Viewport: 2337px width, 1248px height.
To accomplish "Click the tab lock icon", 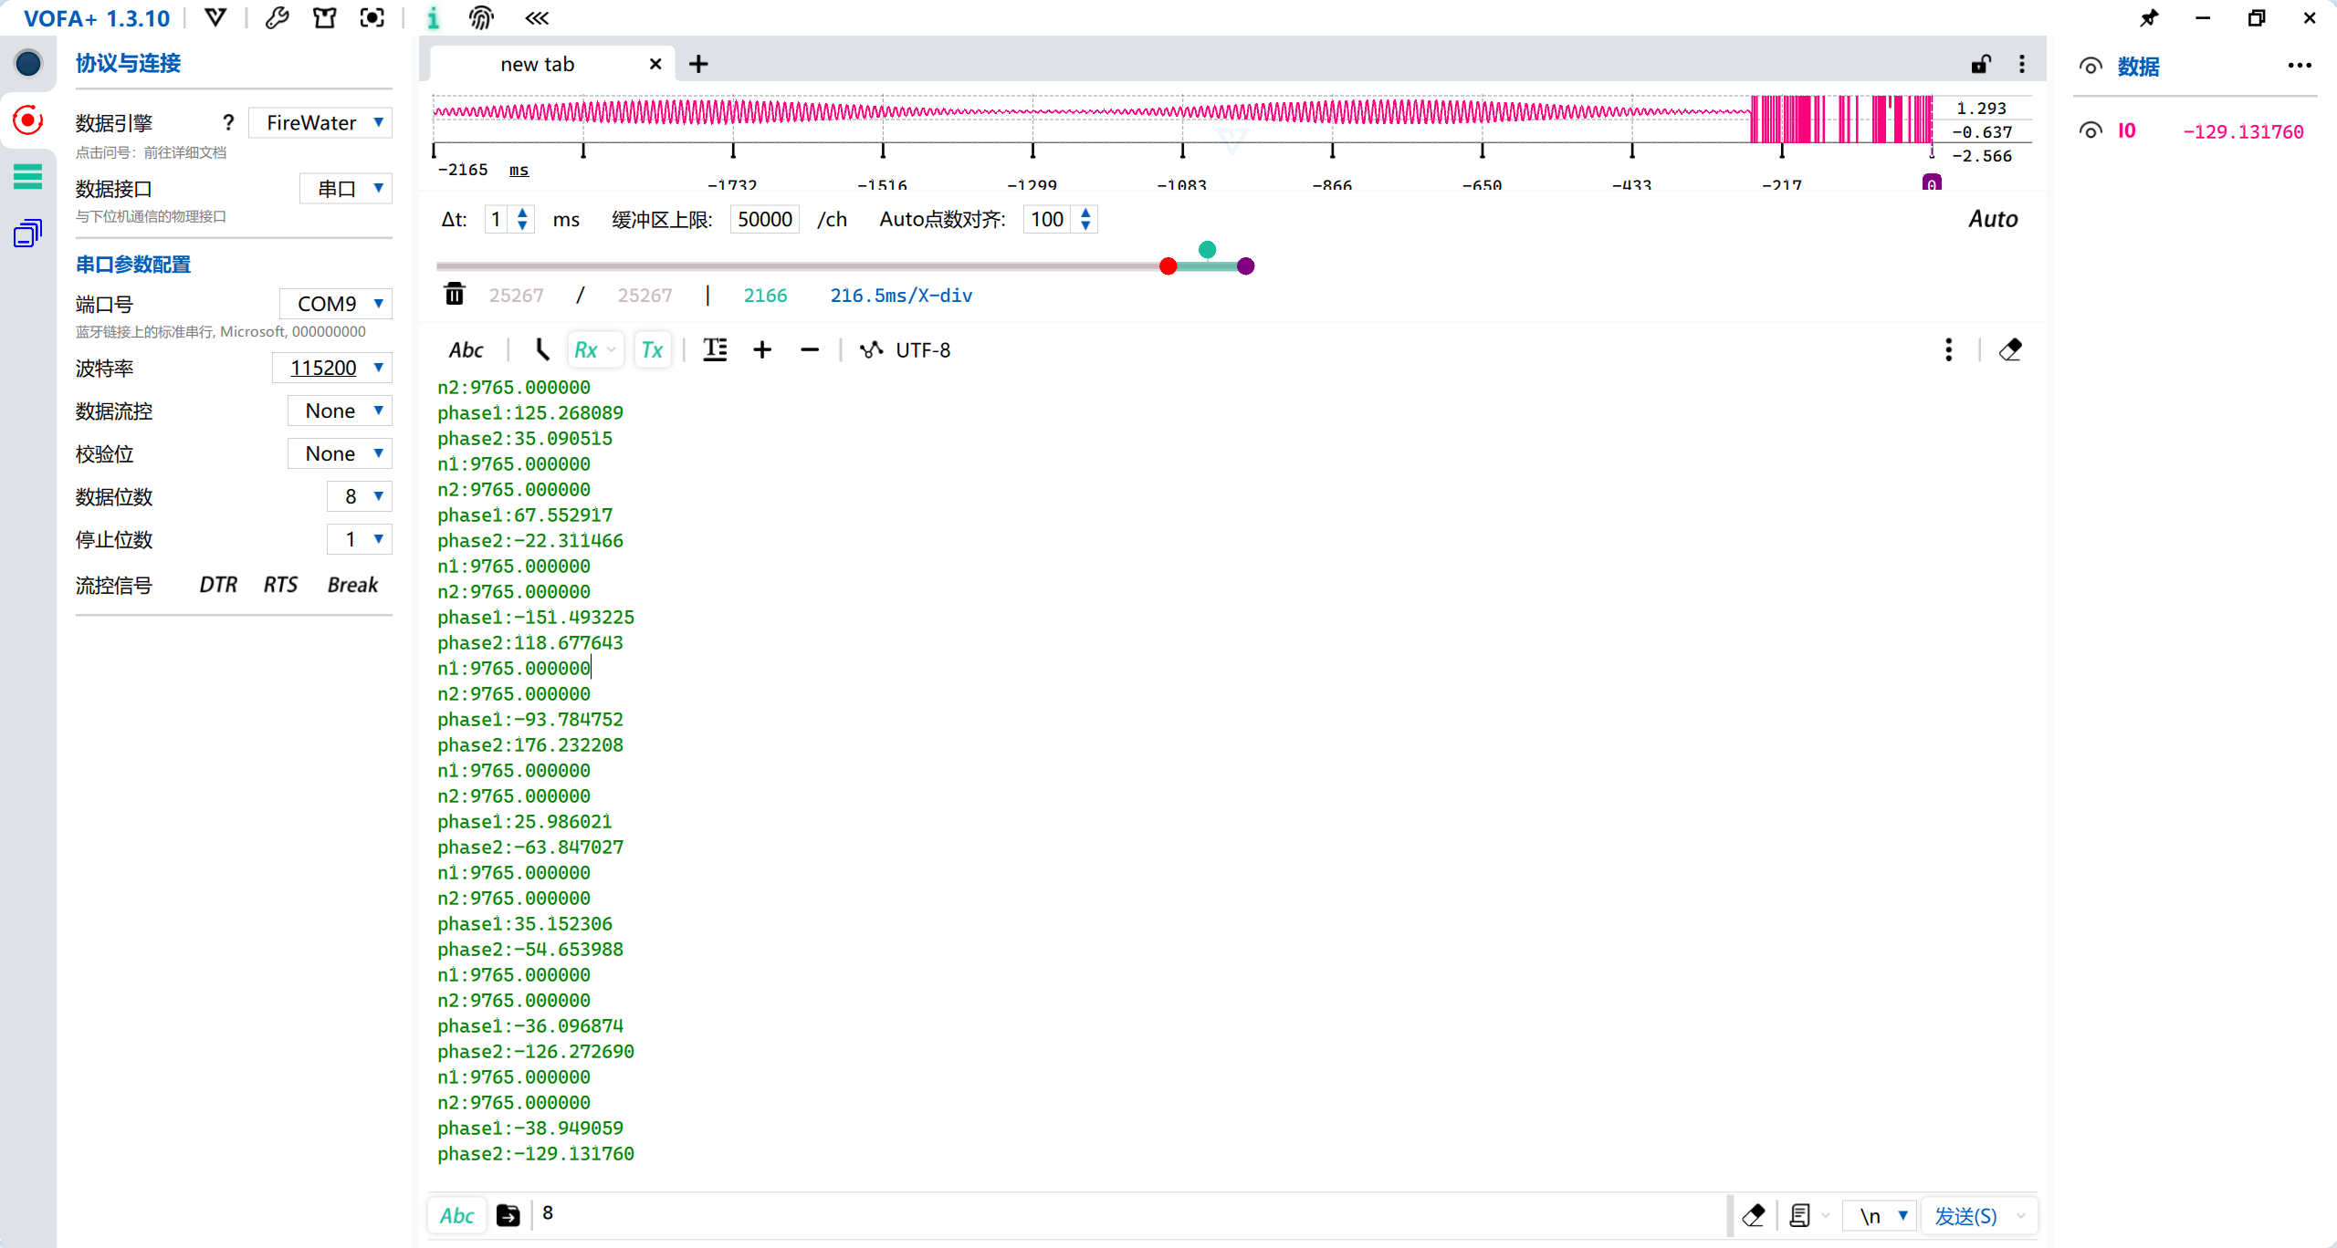I will click(1980, 64).
